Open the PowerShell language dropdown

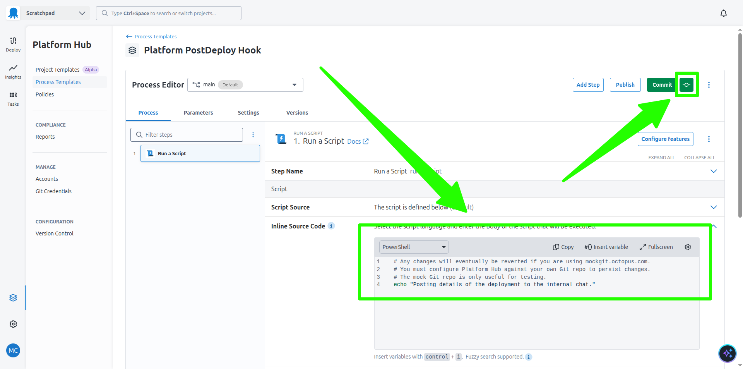(x=413, y=247)
